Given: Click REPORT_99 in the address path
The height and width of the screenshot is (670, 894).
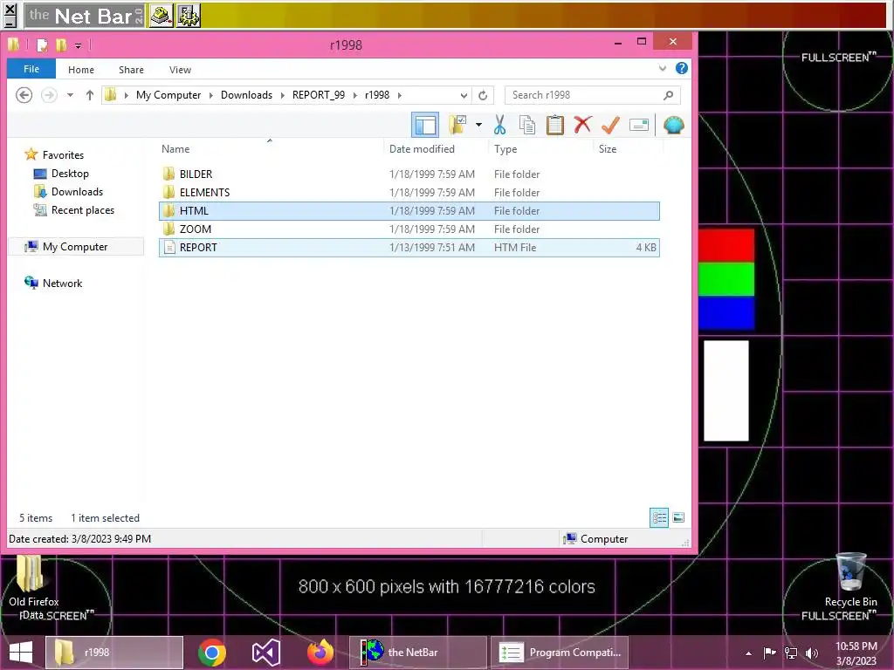Looking at the screenshot, I should (x=318, y=95).
